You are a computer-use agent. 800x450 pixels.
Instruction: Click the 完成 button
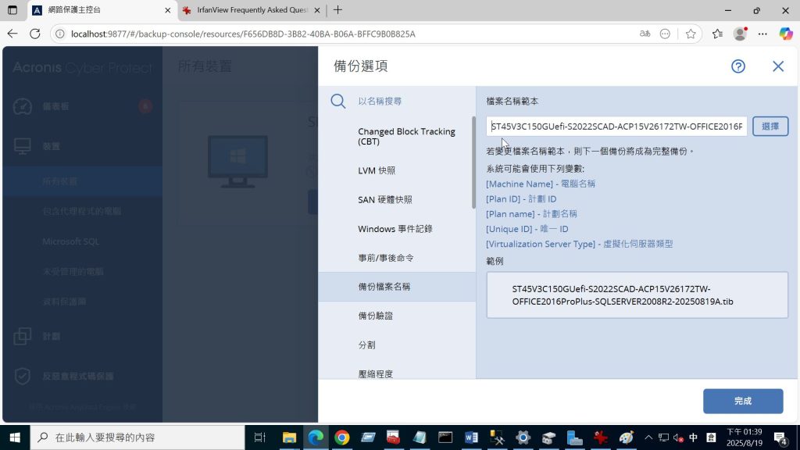pos(742,401)
